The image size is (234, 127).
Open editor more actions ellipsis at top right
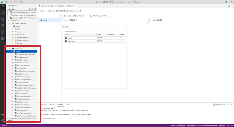tap(232, 6)
